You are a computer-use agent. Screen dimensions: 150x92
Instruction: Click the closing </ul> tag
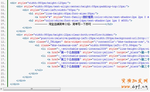[x=39, y=70]
